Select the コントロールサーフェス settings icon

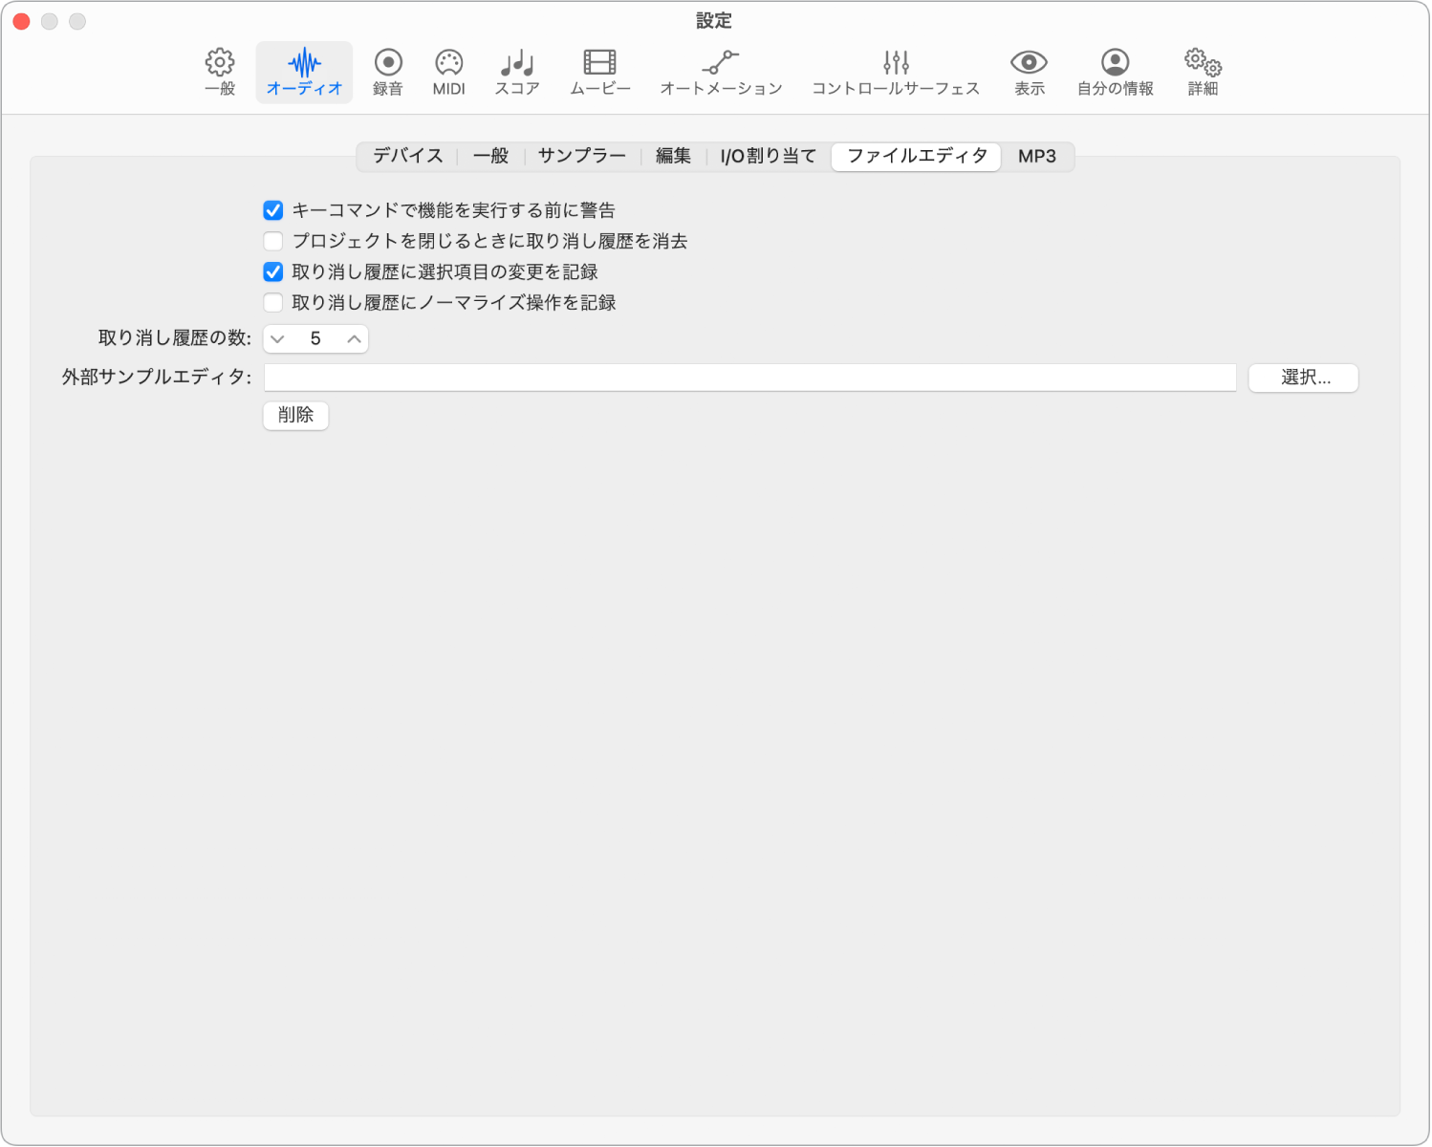point(896,72)
